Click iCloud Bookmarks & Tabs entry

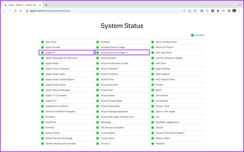click(114, 63)
